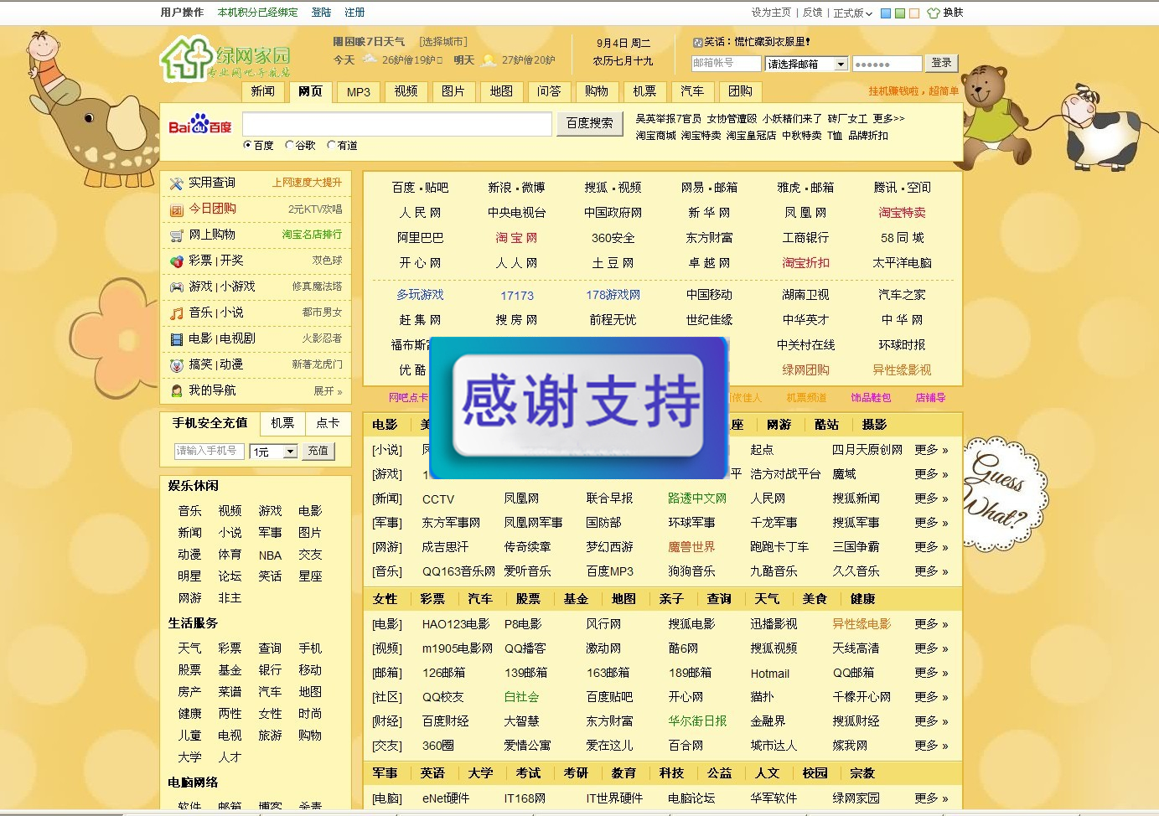The image size is (1159, 816).
Task: Open the 汽车之家 link
Action: (x=902, y=295)
